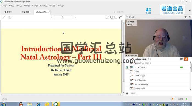
Task: Click the participants panel icon near logo
Action: click(x=148, y=11)
